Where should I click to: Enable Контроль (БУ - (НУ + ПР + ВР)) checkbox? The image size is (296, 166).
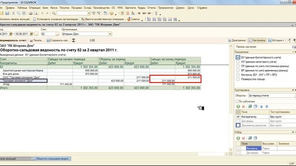pyautogui.click(x=238, y=75)
